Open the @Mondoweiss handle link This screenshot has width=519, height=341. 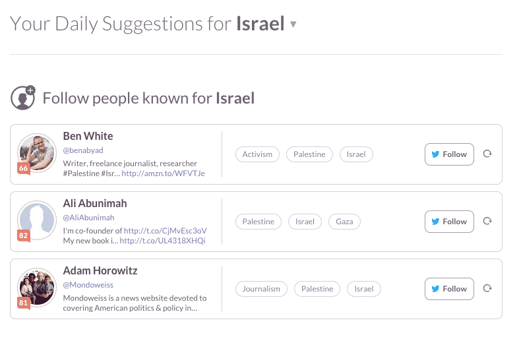[x=88, y=285]
